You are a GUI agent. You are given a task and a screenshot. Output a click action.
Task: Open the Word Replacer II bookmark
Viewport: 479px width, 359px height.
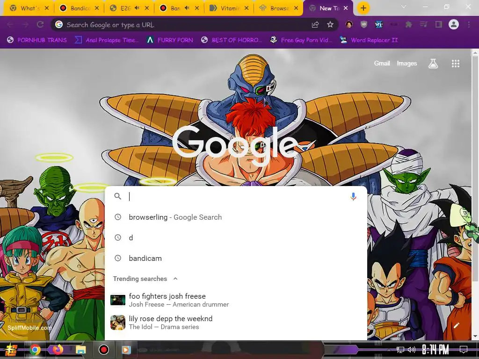pos(369,40)
